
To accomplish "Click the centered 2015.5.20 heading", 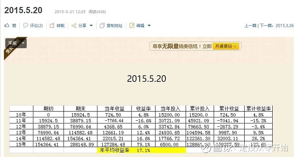I will pyautogui.click(x=146, y=78).
